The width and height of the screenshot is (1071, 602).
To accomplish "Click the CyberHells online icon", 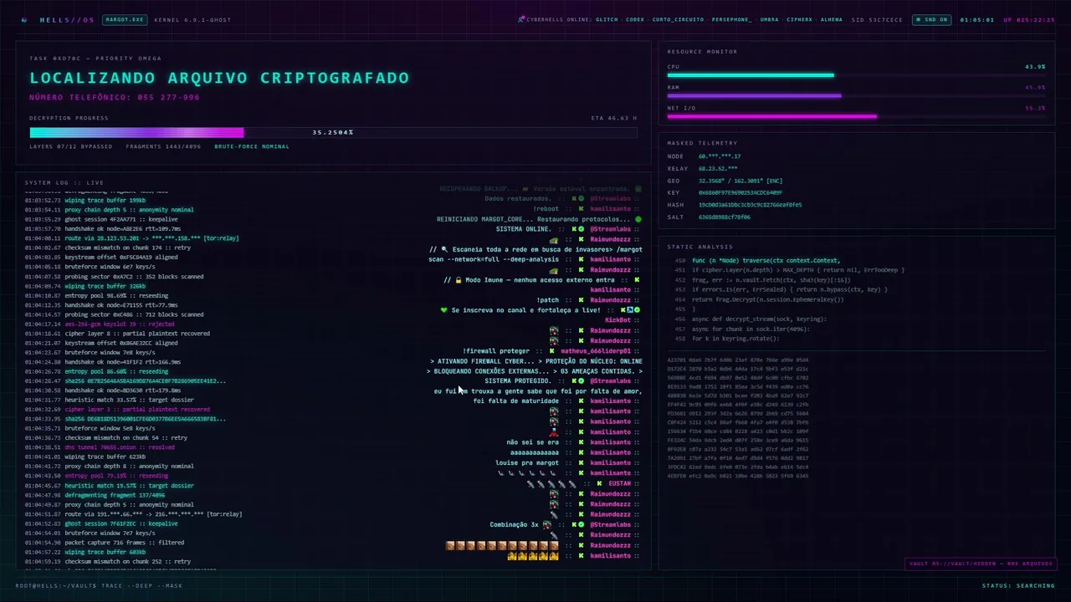I will [520, 19].
